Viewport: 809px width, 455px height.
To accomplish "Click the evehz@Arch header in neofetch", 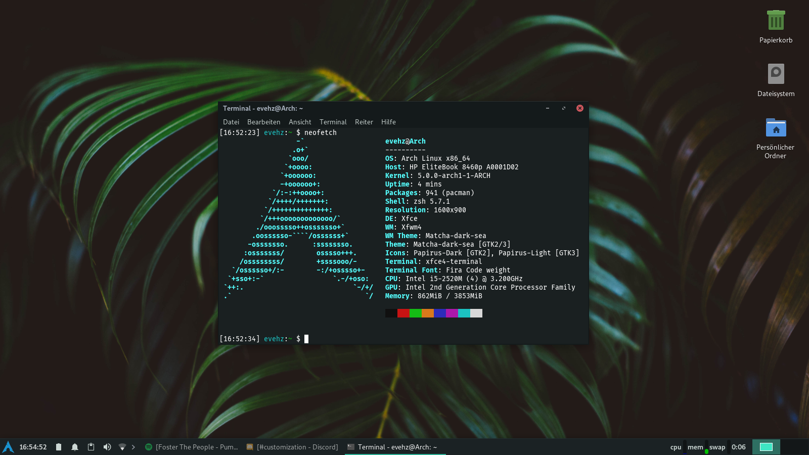I will coord(406,141).
